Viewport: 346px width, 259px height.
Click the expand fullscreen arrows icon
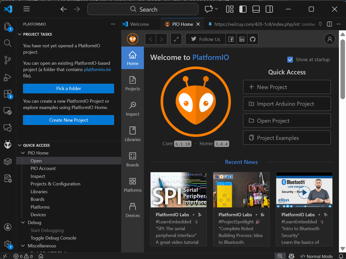click(x=176, y=39)
